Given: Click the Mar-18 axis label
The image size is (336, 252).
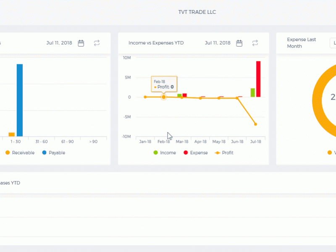Looking at the screenshot, I should click(x=182, y=142).
